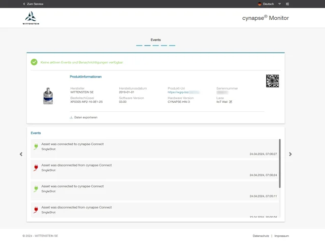Open the Impressum footer link

click(x=281, y=236)
